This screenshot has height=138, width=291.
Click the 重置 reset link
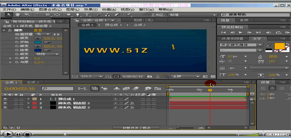point(38,30)
